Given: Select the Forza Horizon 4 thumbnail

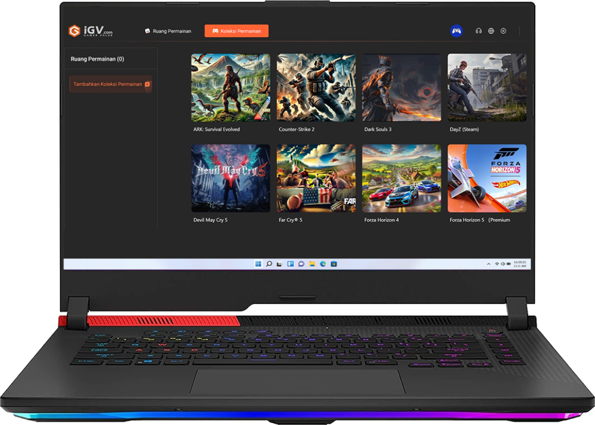Looking at the screenshot, I should pyautogui.click(x=401, y=178).
